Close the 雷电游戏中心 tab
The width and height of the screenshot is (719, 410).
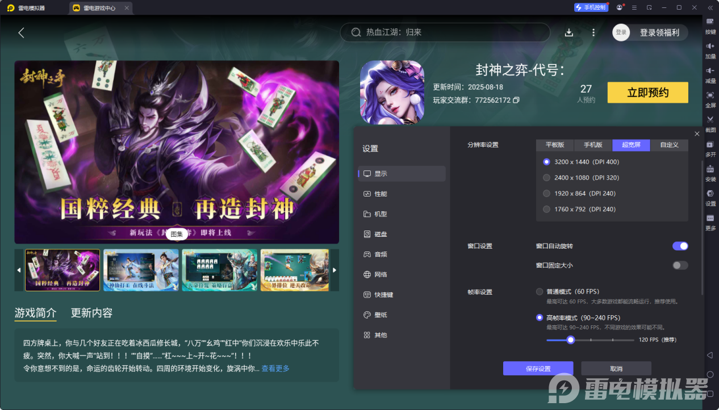click(x=126, y=8)
